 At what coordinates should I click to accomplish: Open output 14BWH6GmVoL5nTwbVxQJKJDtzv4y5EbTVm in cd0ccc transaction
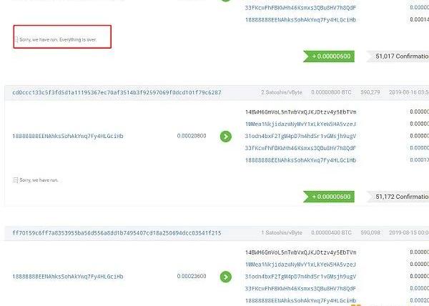coord(301,112)
